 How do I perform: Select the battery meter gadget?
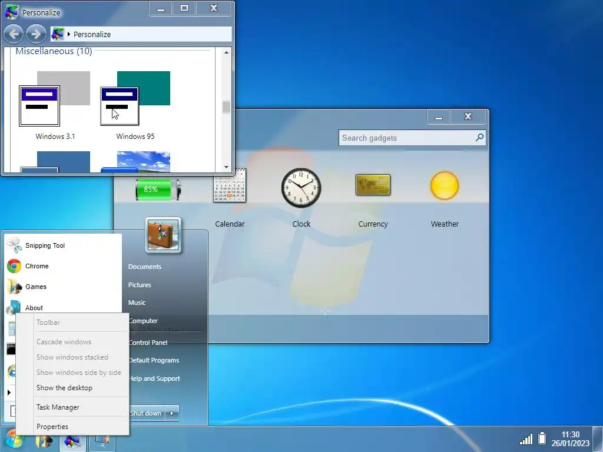point(158,190)
